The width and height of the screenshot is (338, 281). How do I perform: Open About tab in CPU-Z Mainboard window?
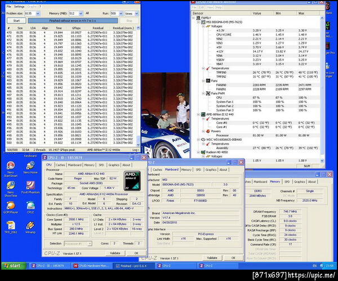point(223,170)
